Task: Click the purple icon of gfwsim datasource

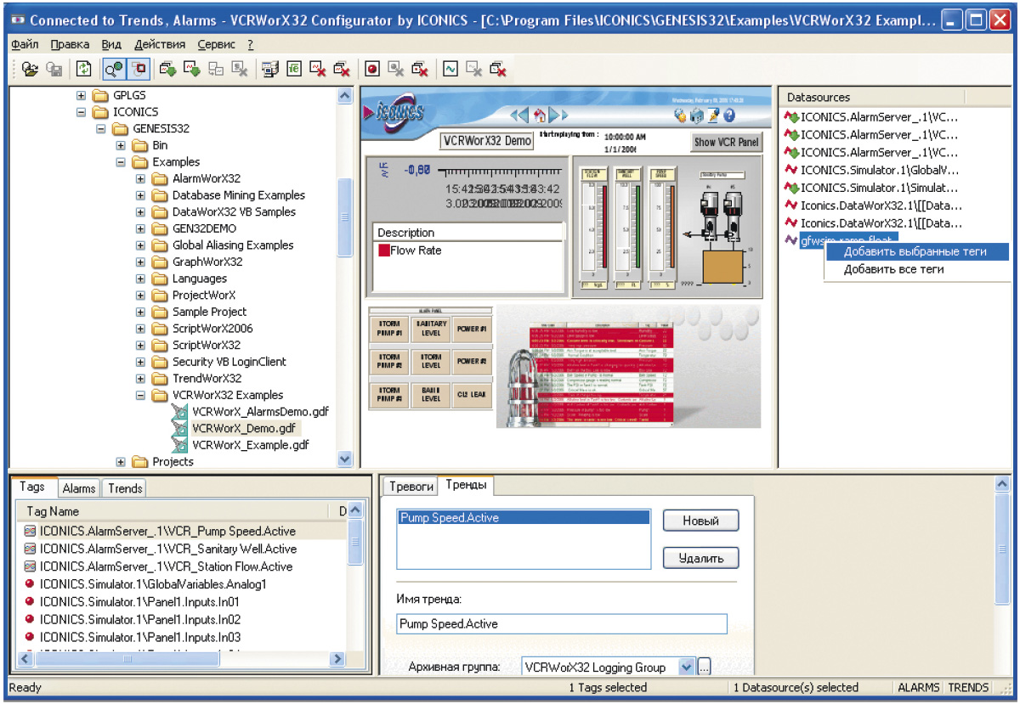Action: (x=791, y=241)
